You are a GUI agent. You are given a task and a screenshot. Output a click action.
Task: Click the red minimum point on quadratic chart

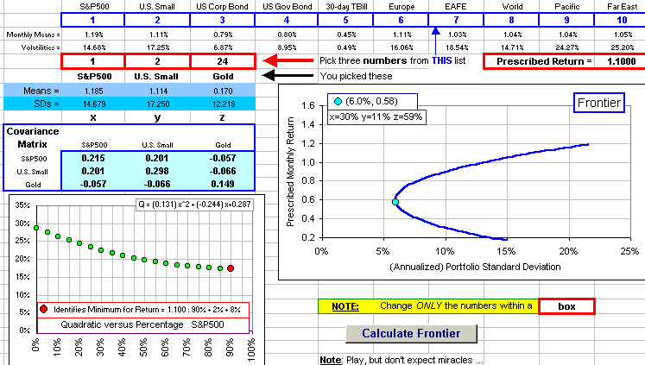tap(231, 268)
